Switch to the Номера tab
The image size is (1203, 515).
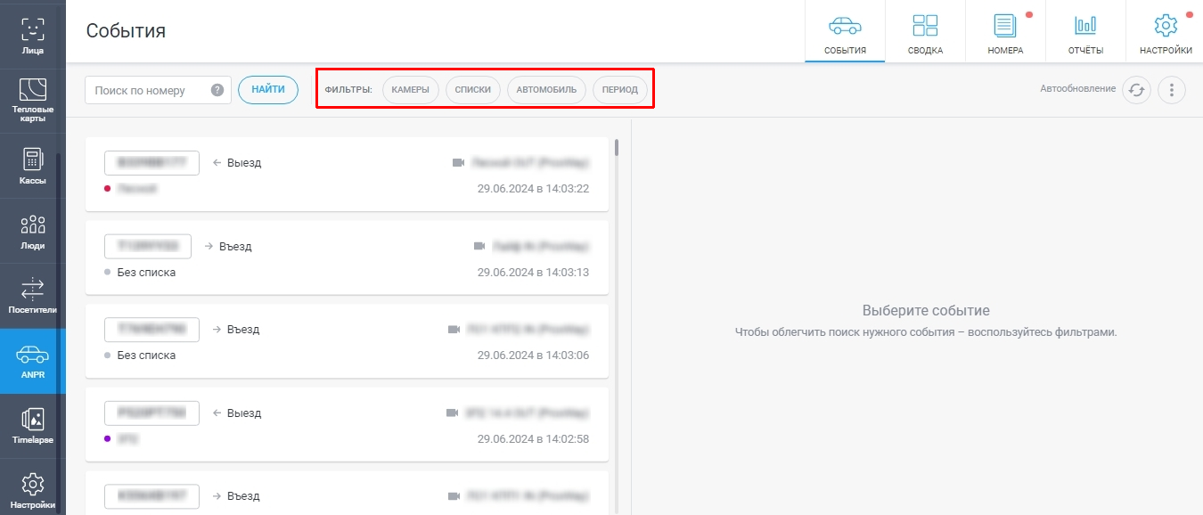(1005, 31)
